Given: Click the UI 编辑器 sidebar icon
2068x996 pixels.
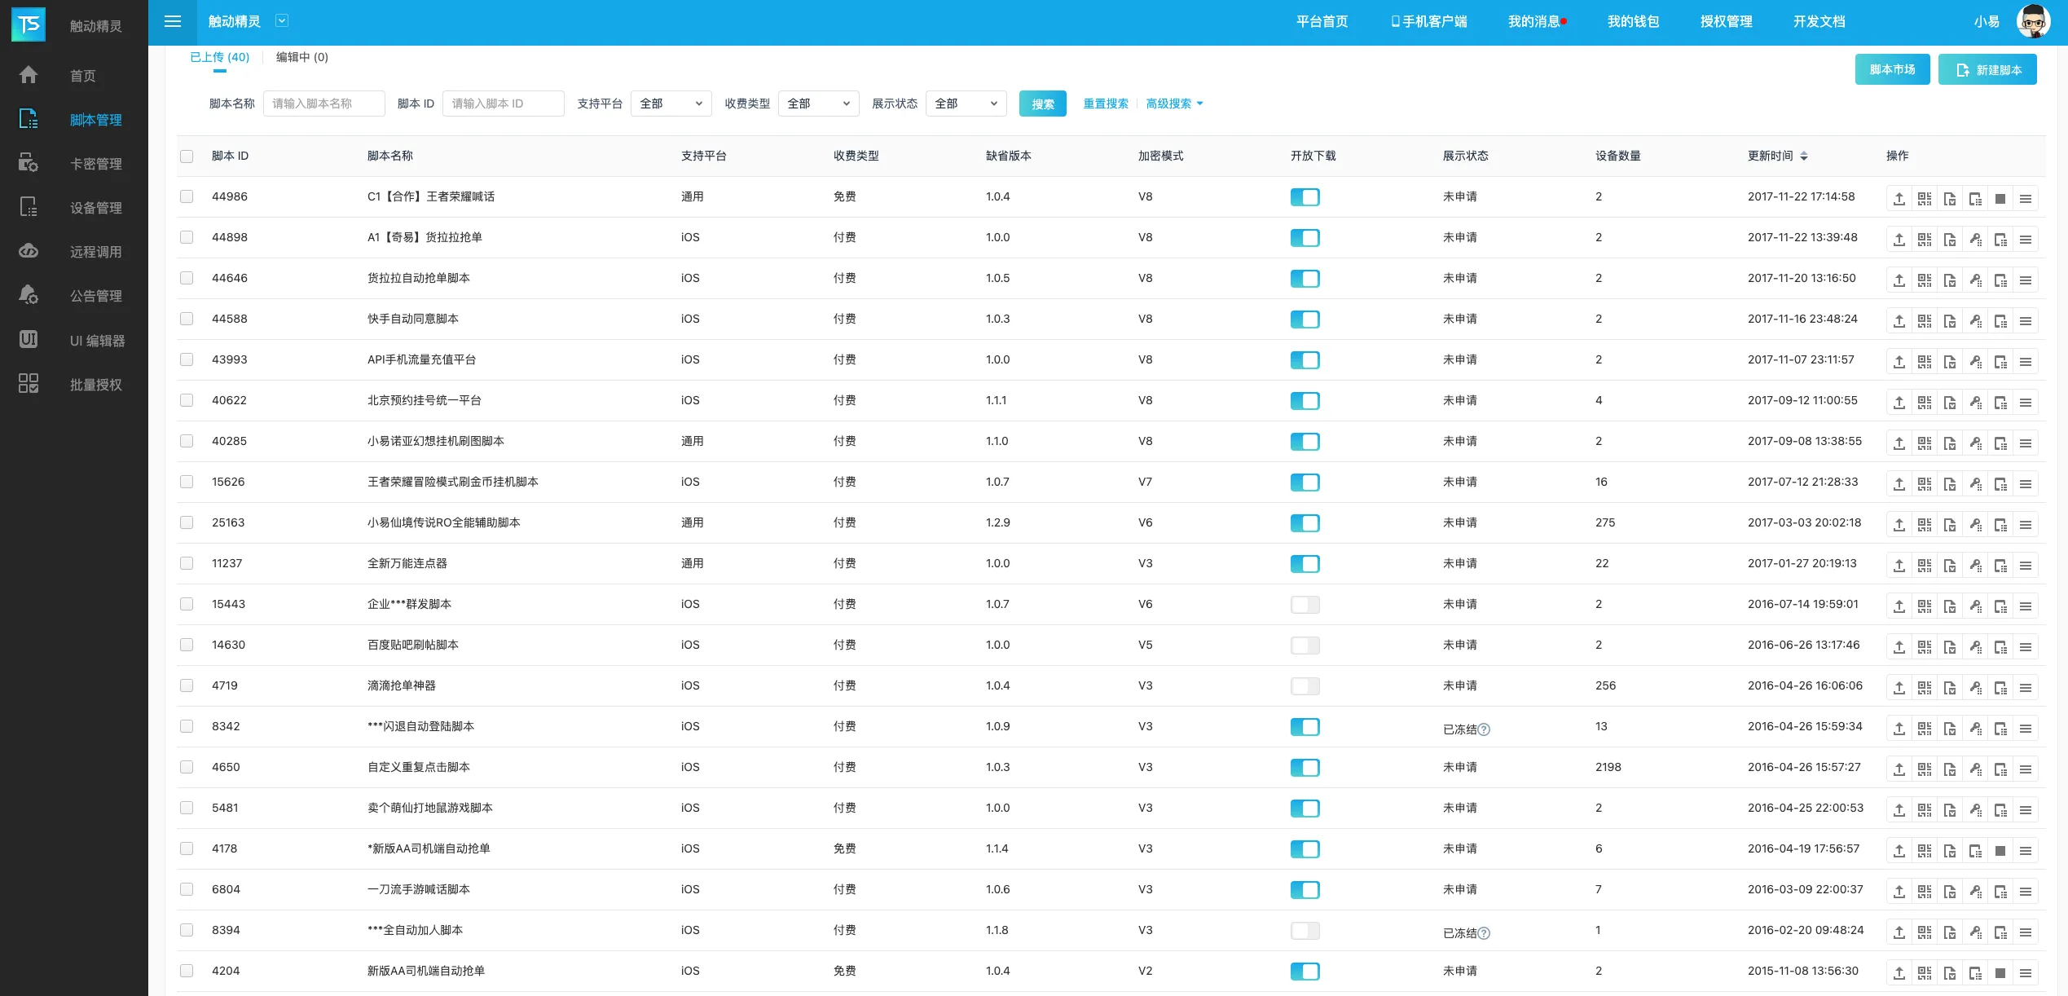Looking at the screenshot, I should point(29,340).
